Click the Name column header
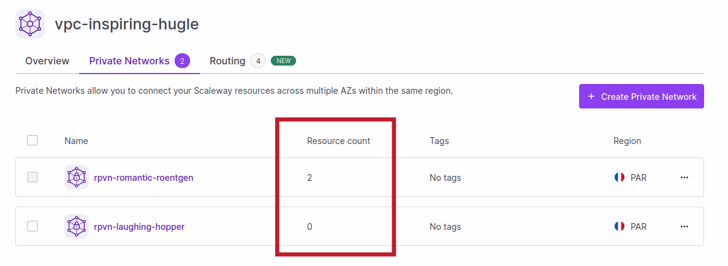Viewport: 728px width, 266px height. 76,140
